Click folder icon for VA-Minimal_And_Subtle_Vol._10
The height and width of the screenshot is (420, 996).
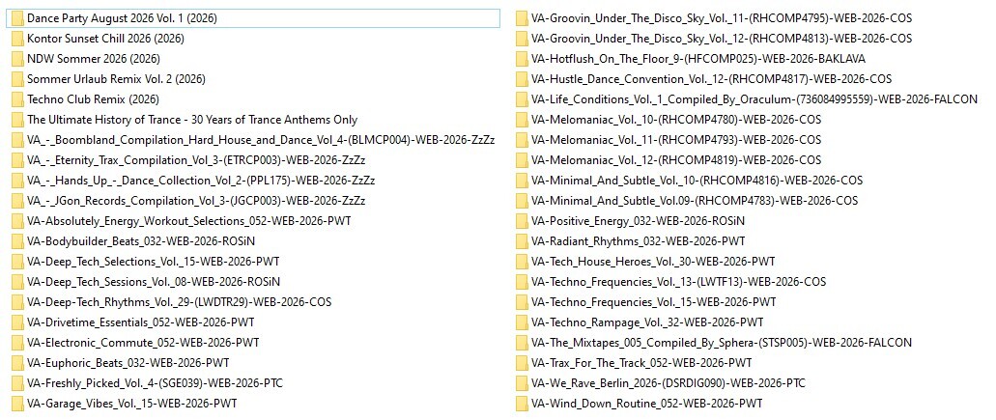click(522, 181)
